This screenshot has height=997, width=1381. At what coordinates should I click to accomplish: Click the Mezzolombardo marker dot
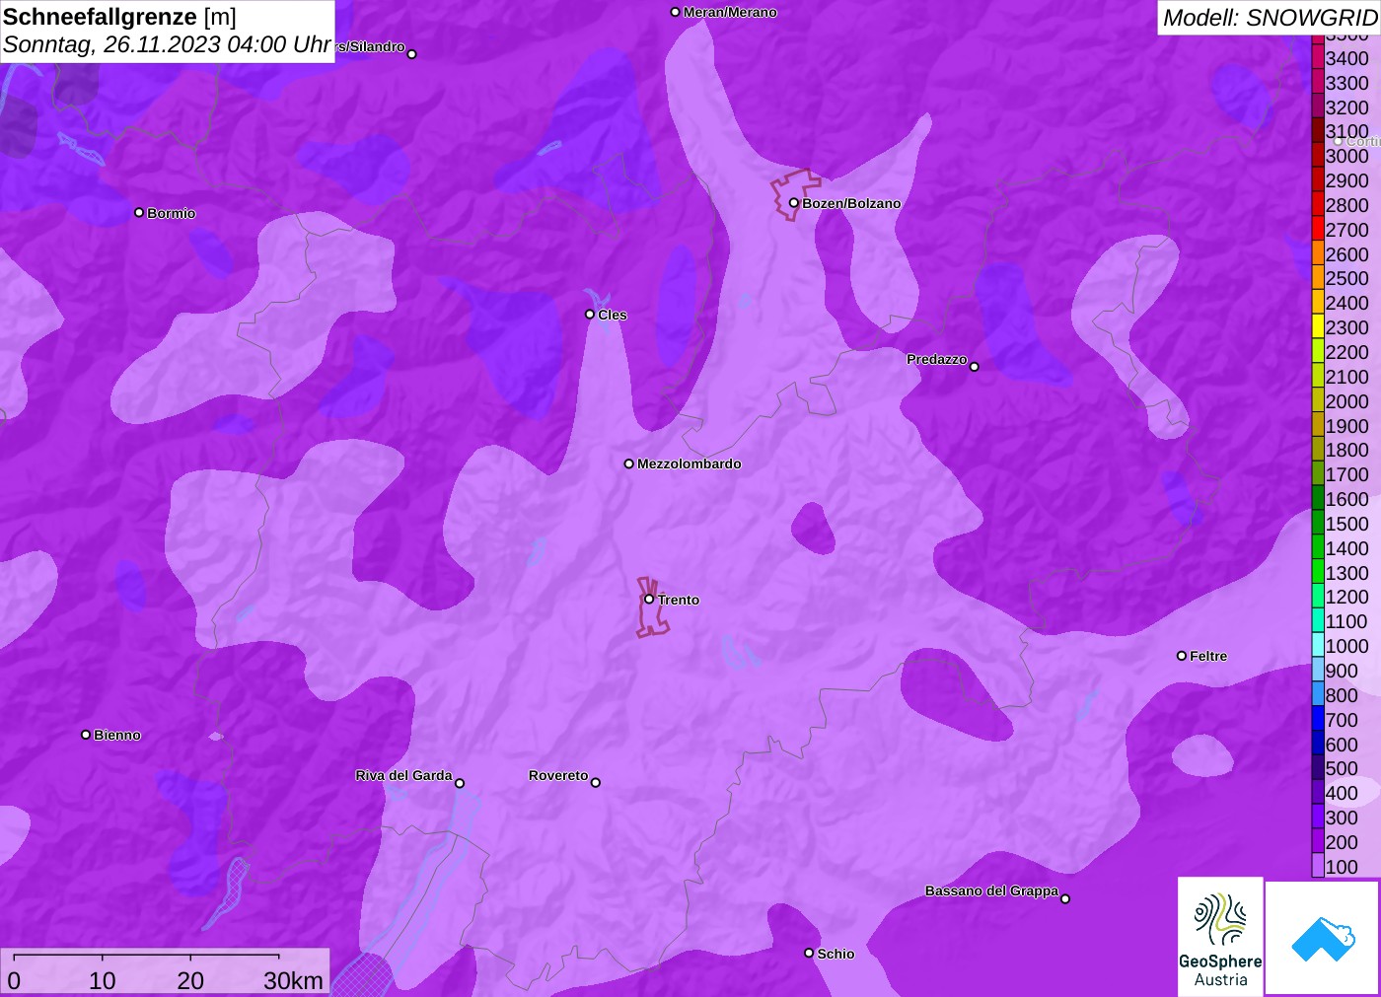tap(629, 463)
